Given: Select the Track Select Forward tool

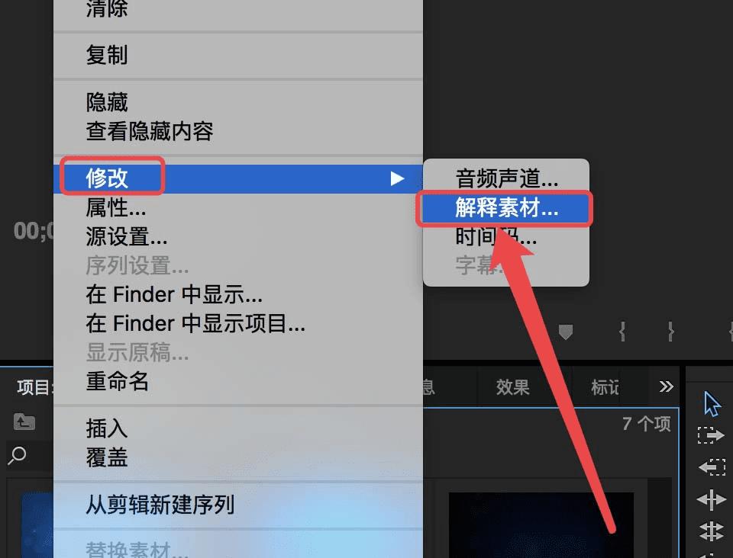Looking at the screenshot, I should pos(711,436).
